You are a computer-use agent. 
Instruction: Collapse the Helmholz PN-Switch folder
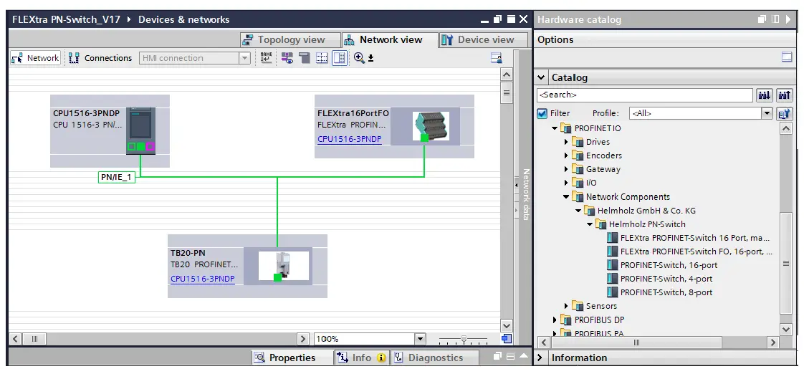point(589,224)
